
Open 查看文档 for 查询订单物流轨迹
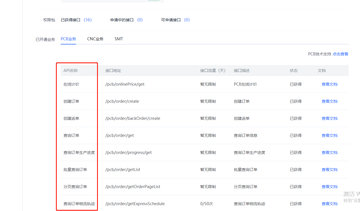click(x=329, y=204)
